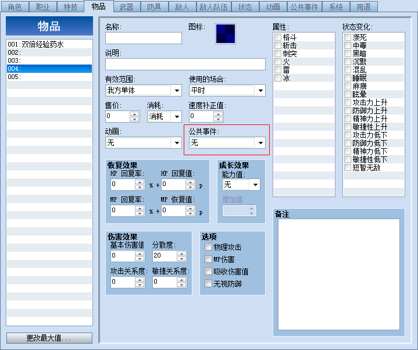
Task: Open the 使用的场合 dropdown
Action: [x=227, y=90]
